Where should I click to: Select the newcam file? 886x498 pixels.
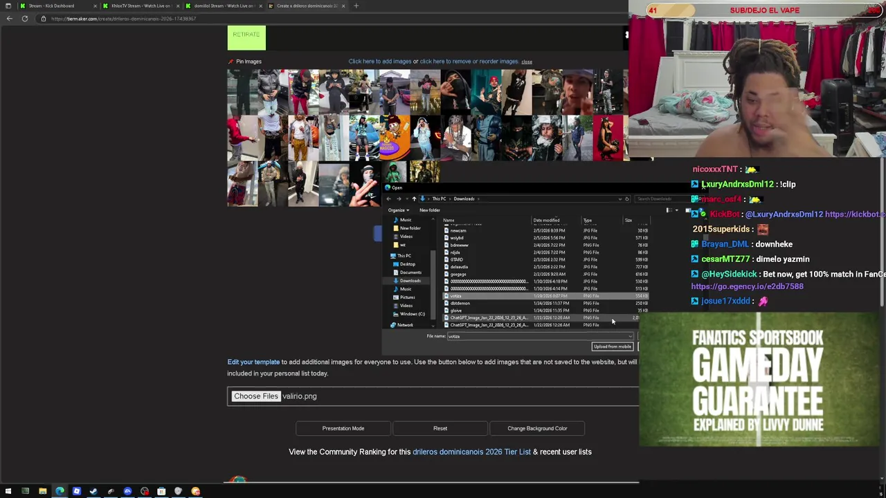click(x=545, y=230)
